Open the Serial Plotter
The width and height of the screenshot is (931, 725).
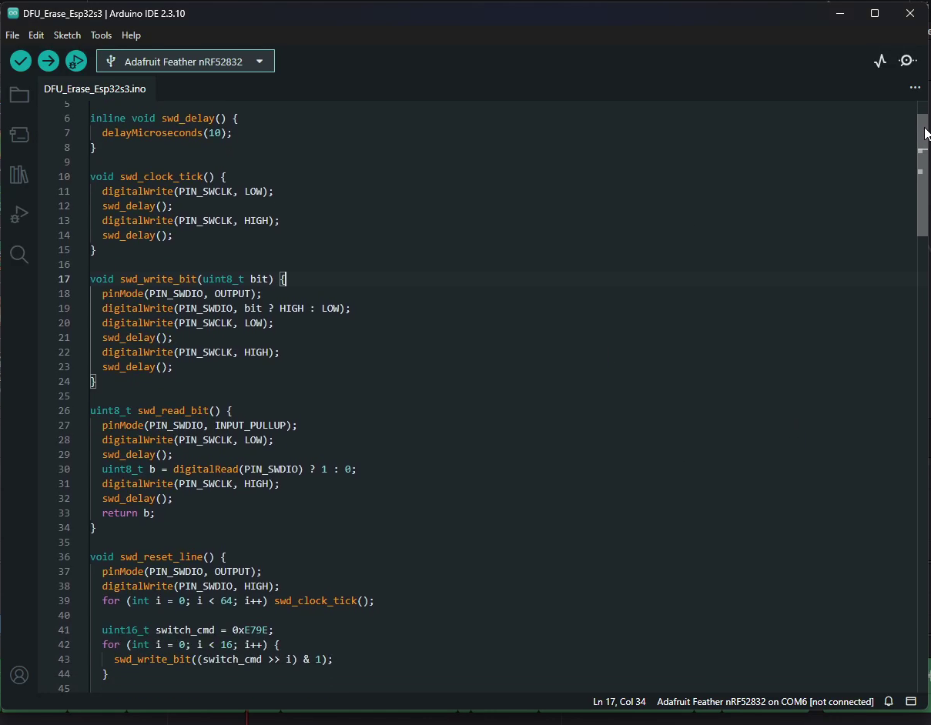880,61
